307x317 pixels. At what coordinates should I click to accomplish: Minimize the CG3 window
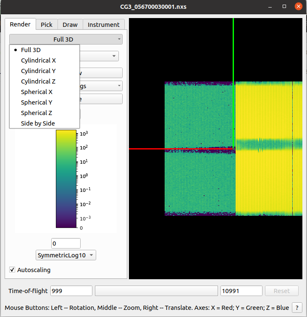pyautogui.click(x=270, y=6)
